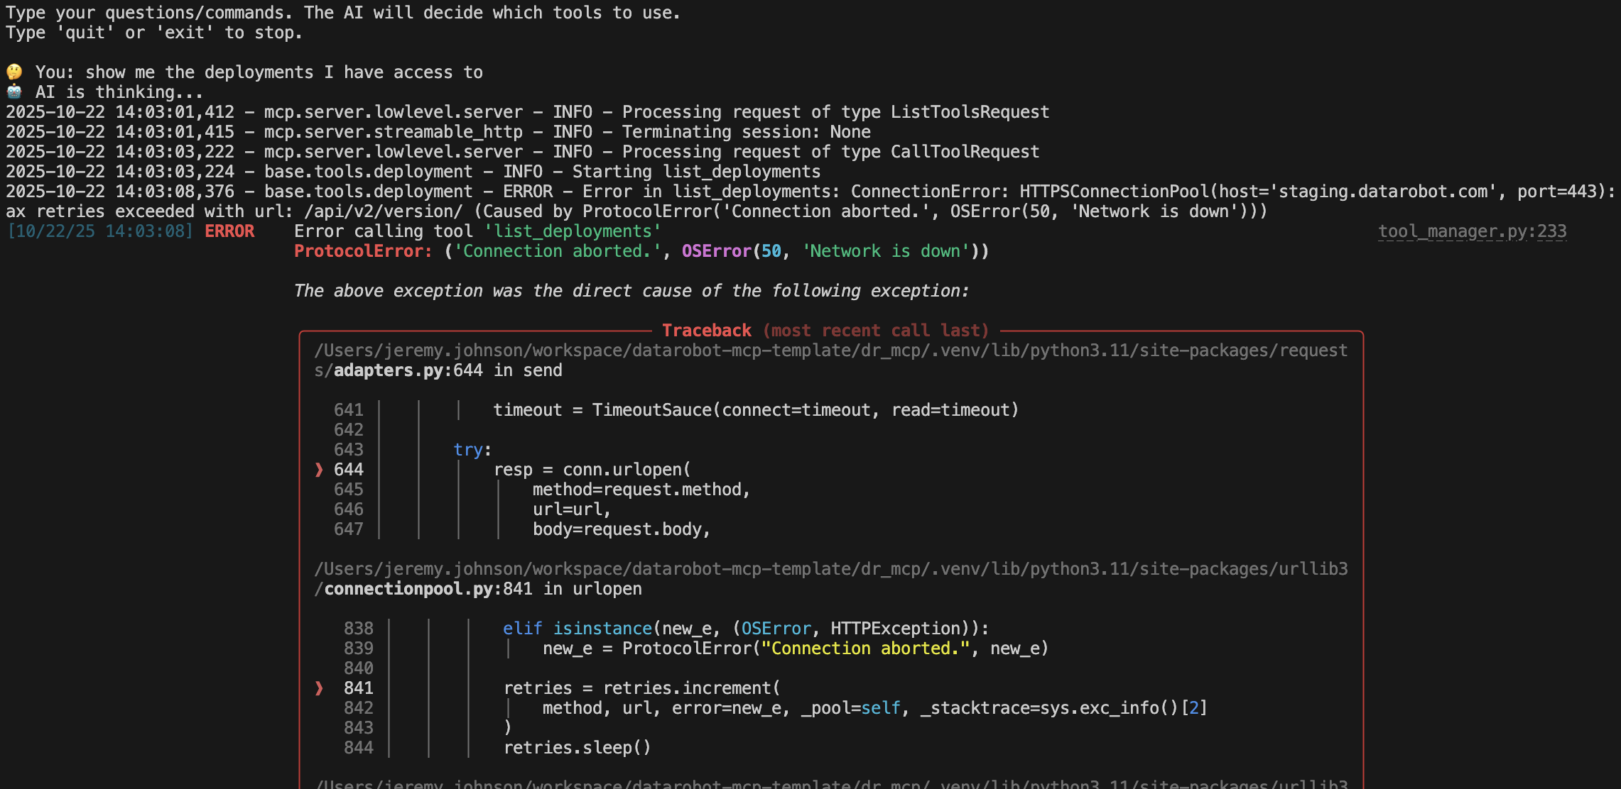The image size is (1621, 789).
Task: Click 'list_deployments' in the Error calling tool line
Action: (x=573, y=231)
